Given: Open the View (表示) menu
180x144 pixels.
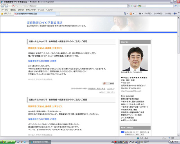Looking at the screenshot, I should click(x=21, y=10).
